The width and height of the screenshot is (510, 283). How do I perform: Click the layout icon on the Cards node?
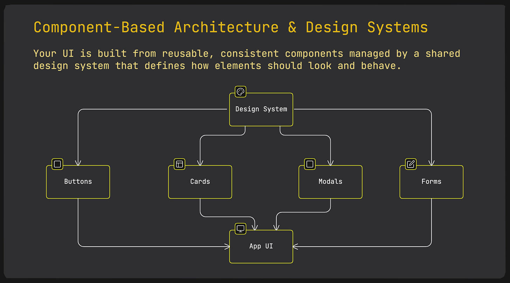click(179, 164)
